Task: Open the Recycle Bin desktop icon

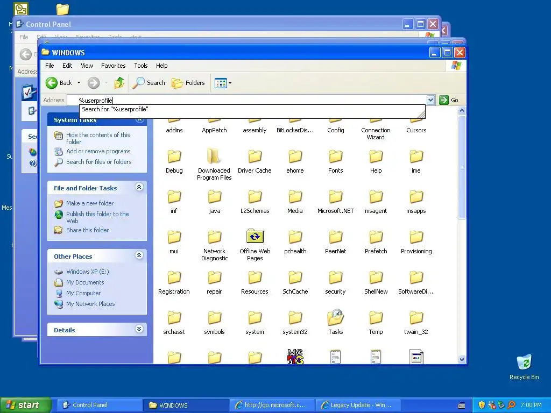Action: pyautogui.click(x=524, y=367)
